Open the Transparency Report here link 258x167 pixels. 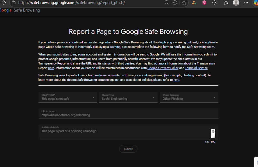51,68
